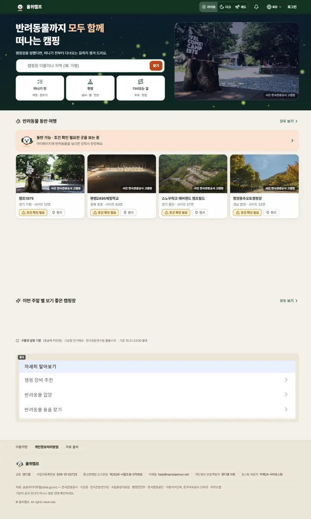Click the 광고 label tag
311x519 pixels.
click(22, 357)
